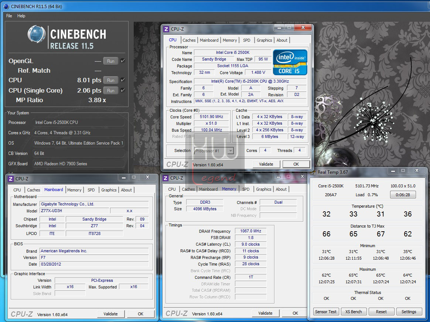
Task: Click the Level 3 cache value 6 MBytes
Action: [x=270, y=136]
